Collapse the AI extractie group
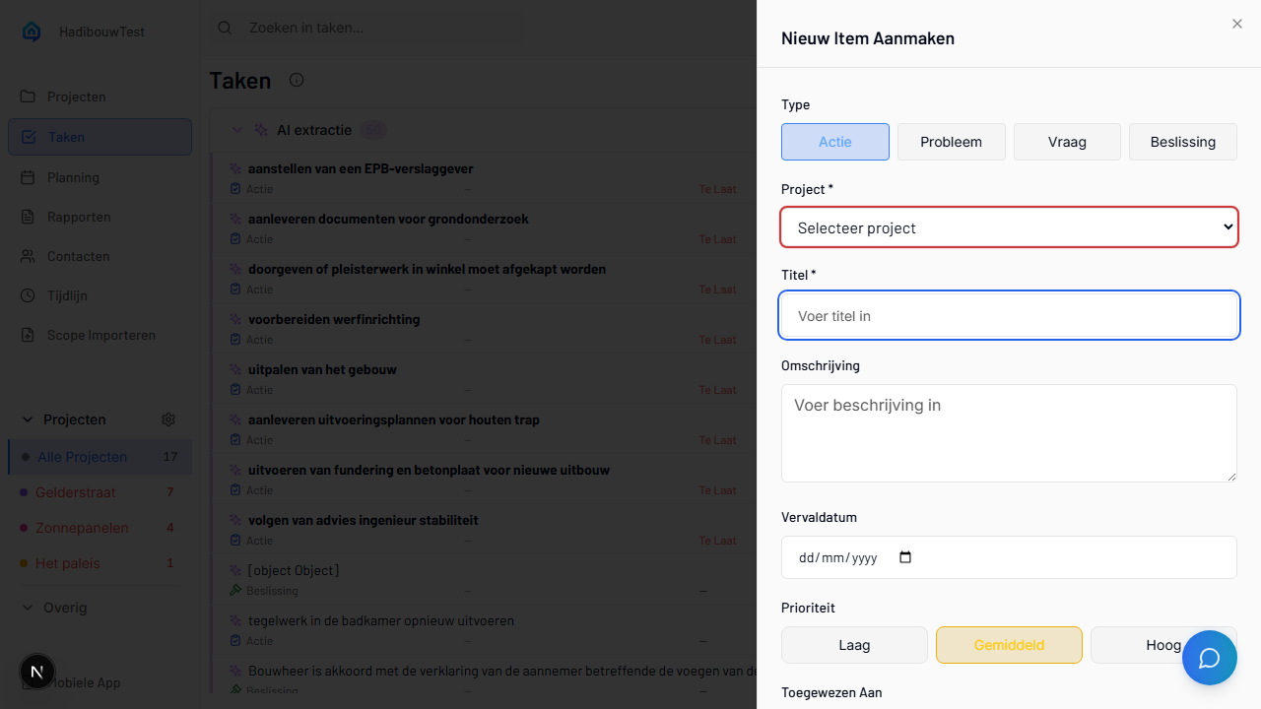1261x709 pixels. coord(236,130)
